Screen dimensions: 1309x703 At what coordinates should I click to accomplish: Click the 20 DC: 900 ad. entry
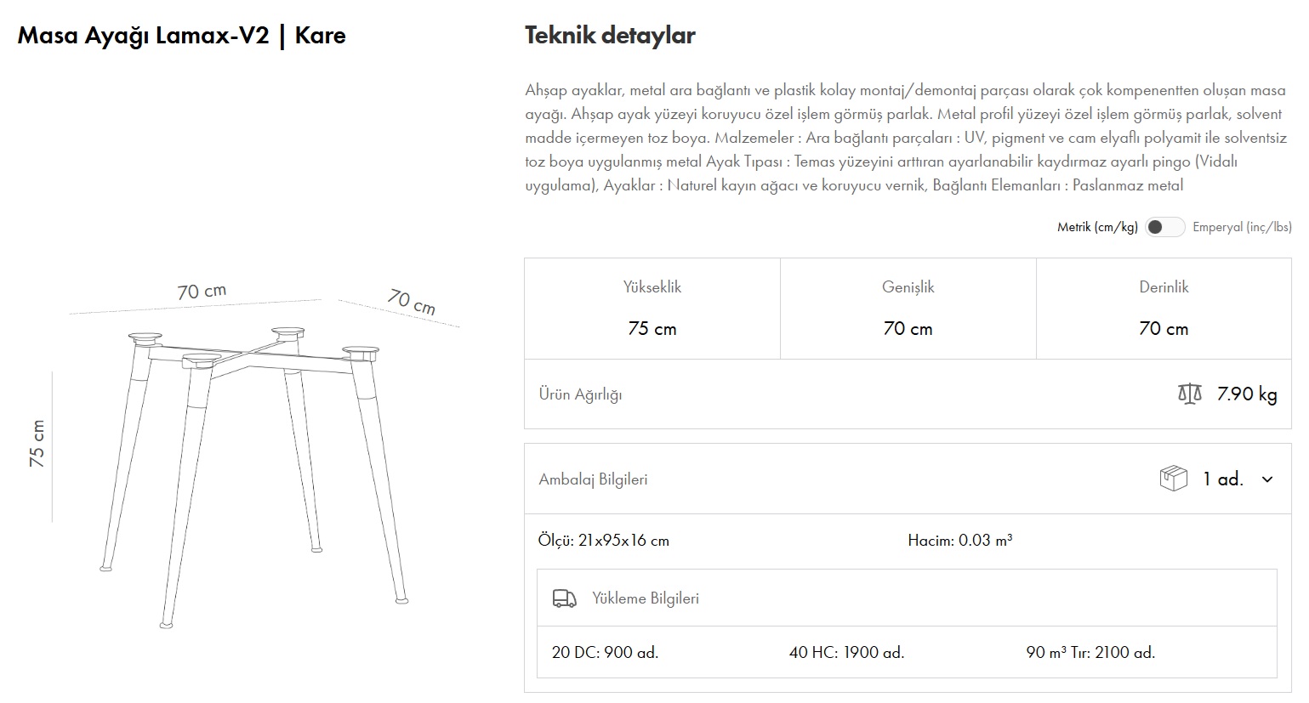tap(605, 653)
